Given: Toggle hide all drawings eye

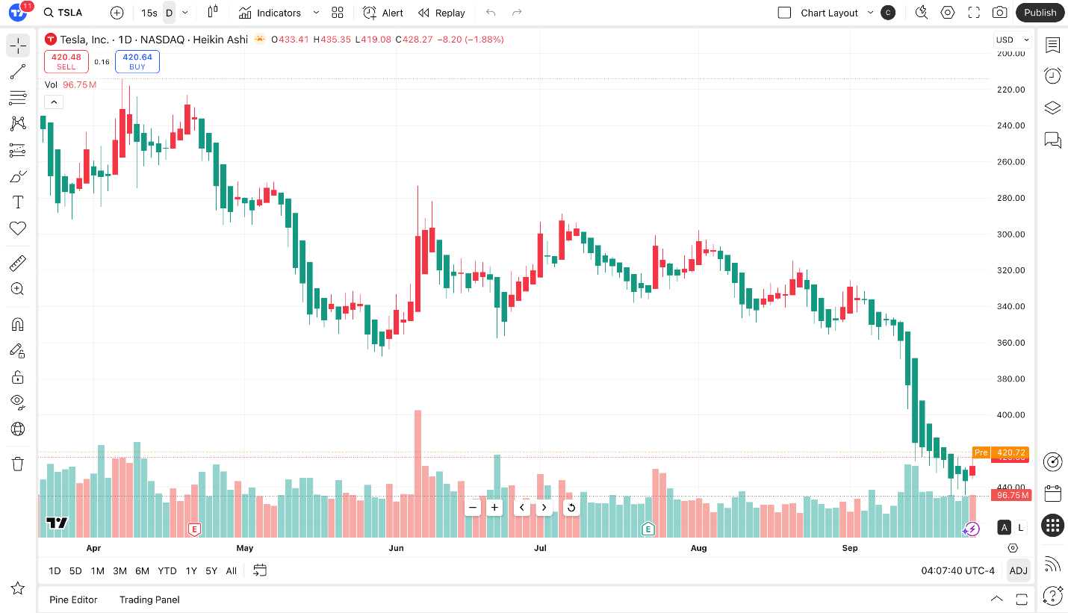Looking at the screenshot, I should coord(18,402).
